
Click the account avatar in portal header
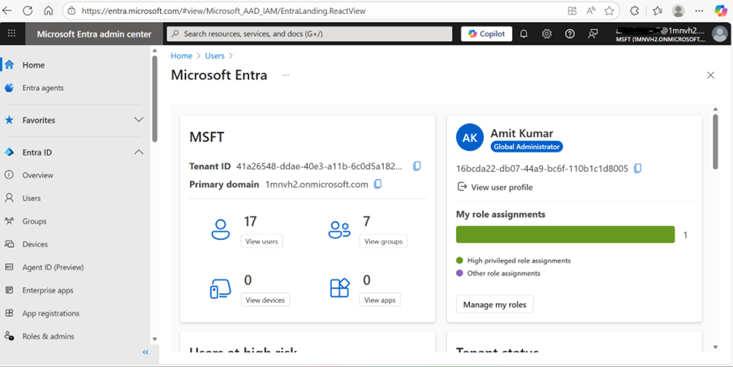719,33
